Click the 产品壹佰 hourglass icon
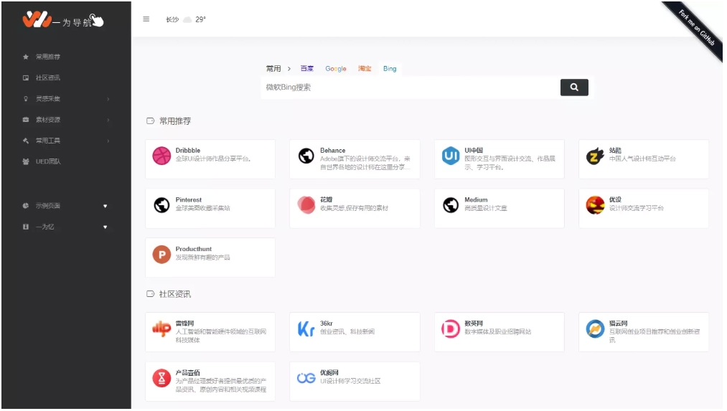Image resolution: width=727 pixels, height=411 pixels. pyautogui.click(x=161, y=378)
